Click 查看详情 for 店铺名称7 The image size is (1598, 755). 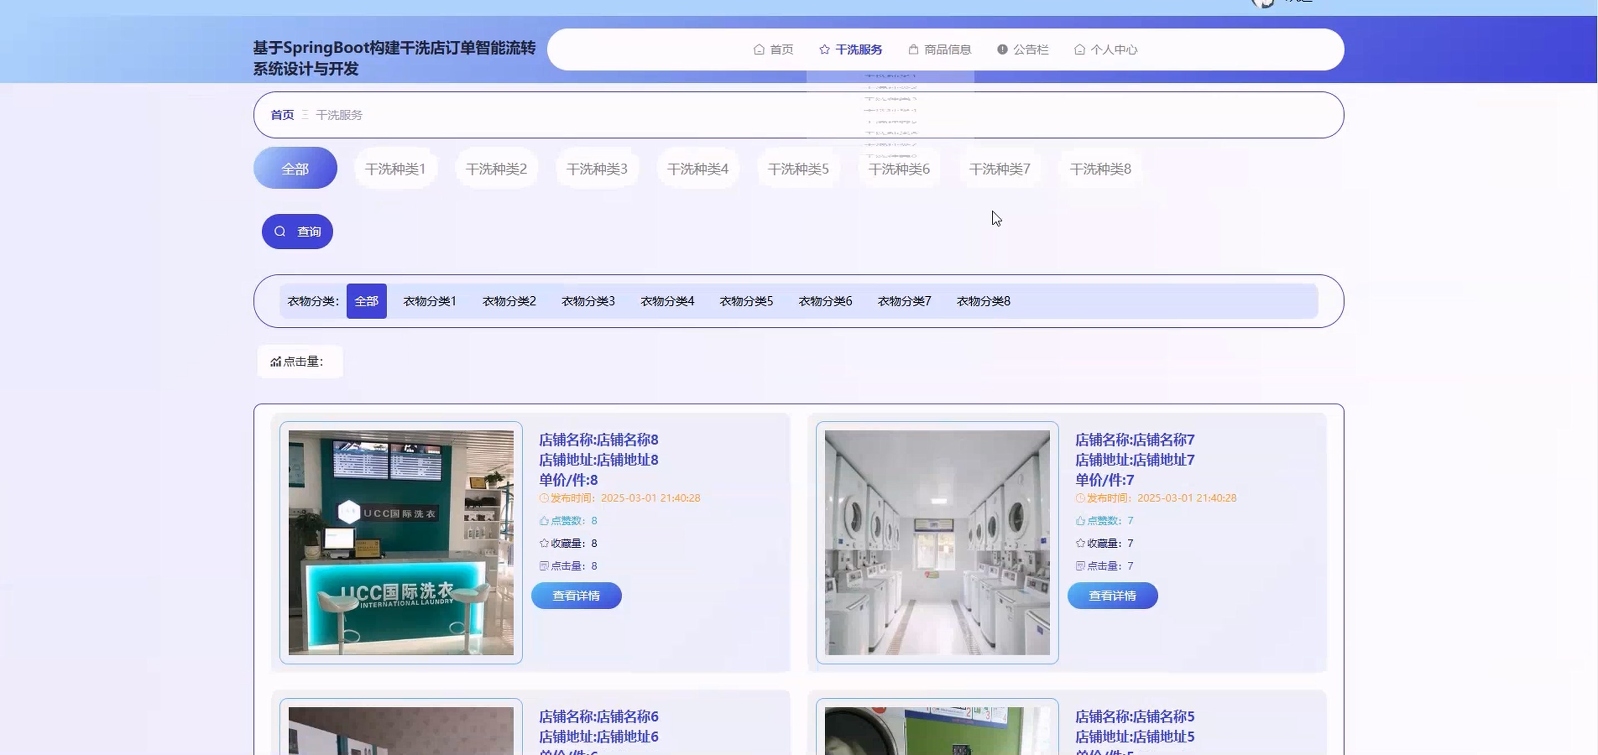click(x=1112, y=596)
